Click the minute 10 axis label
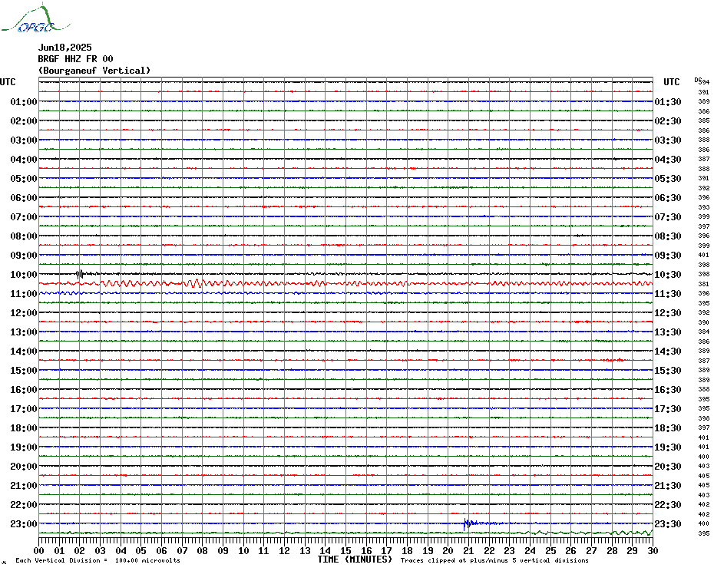Viewport: 714px width, 571px height. [x=243, y=551]
